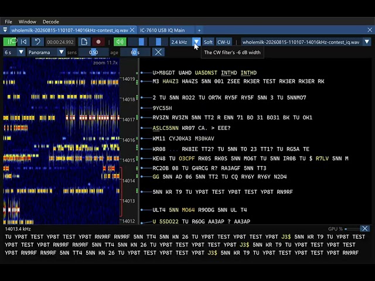Open the wav file source dropdown arrow
Image resolution: width=375 pixels, height=281 pixels.
[367, 42]
